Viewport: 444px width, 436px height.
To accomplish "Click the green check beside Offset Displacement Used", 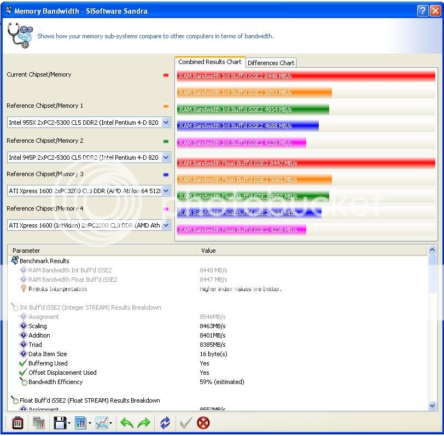I will [24, 372].
